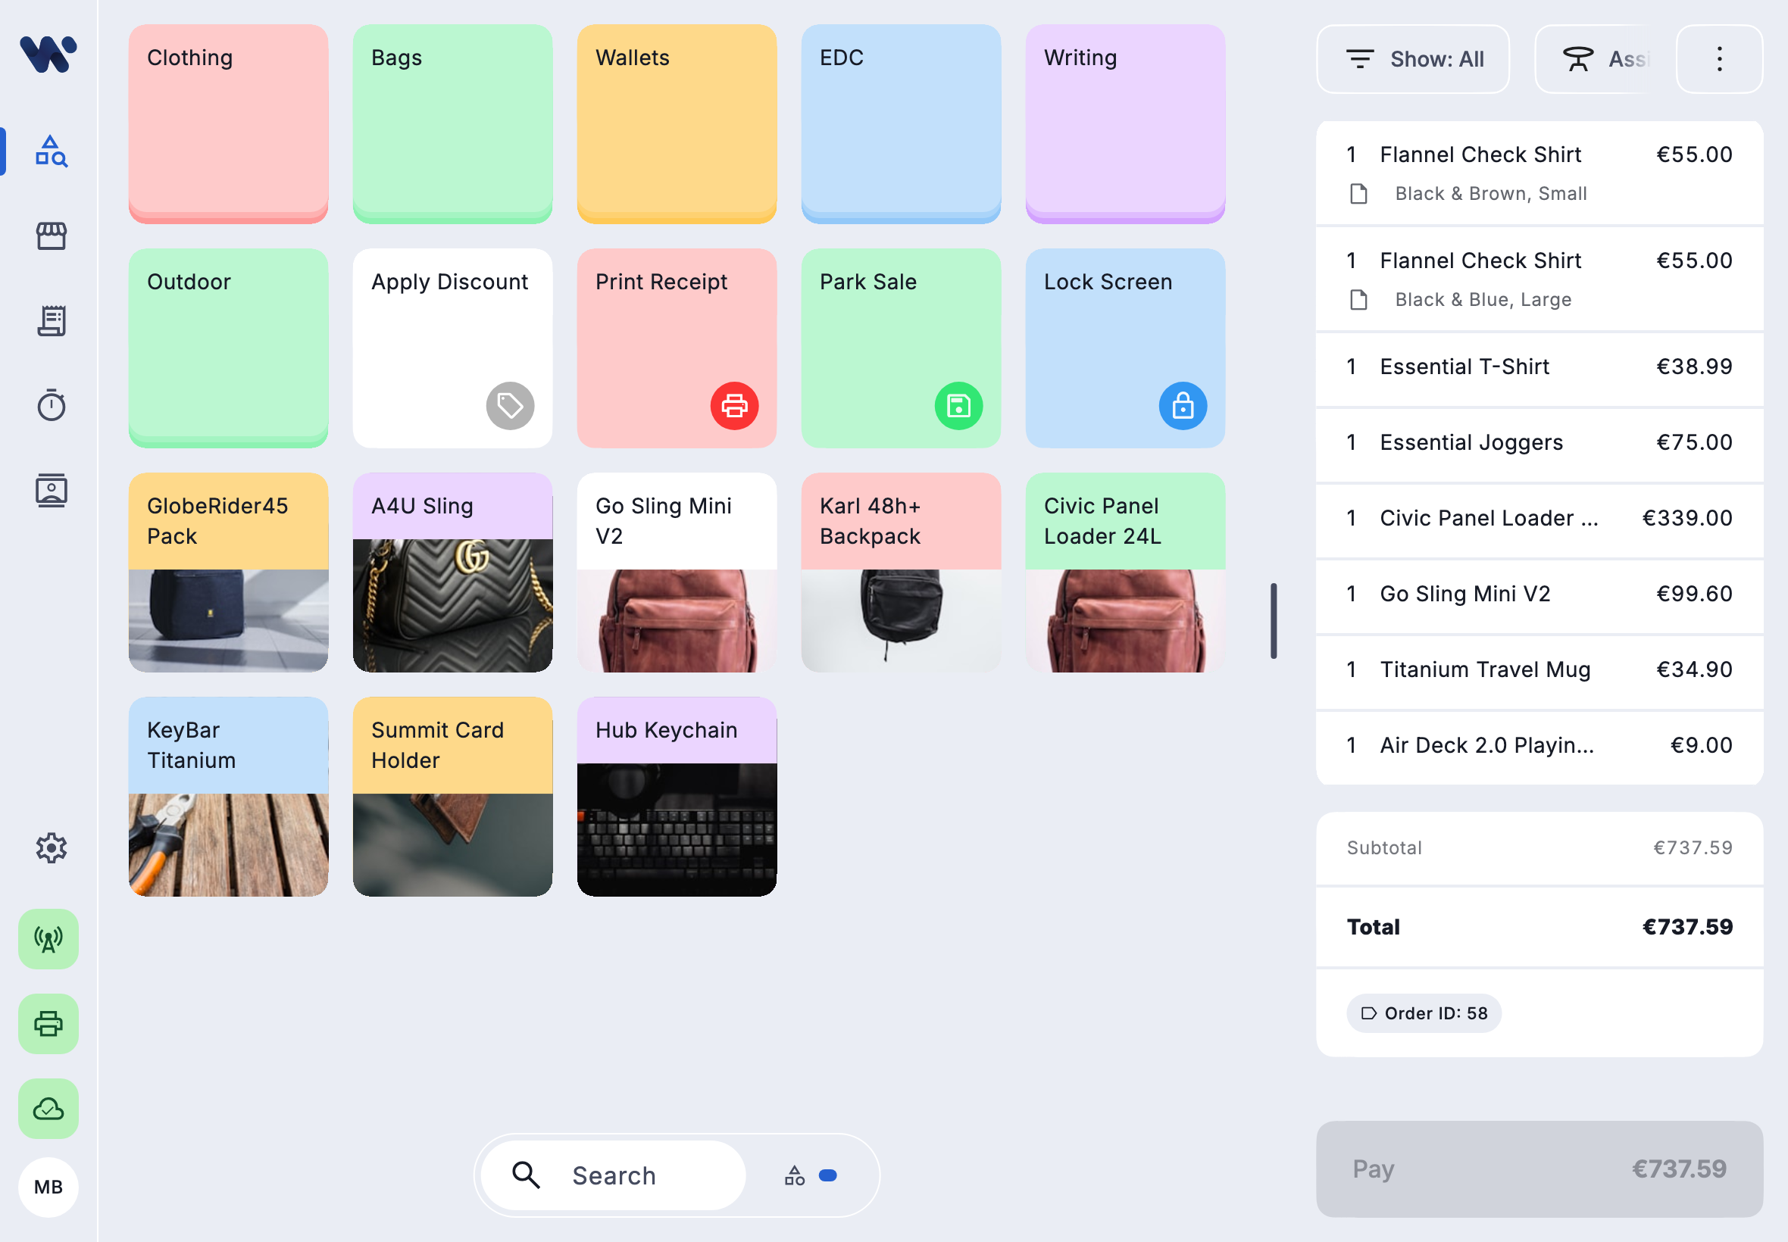1788x1242 pixels.
Task: Click the lock icon on Lock Screen tile
Action: click(x=1183, y=405)
